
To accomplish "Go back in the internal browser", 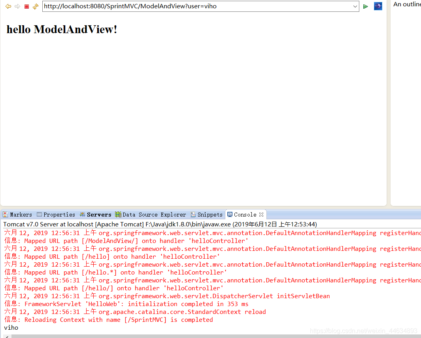I will coord(8,6).
